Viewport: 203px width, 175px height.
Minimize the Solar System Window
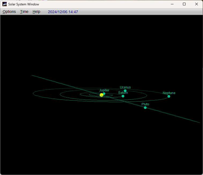172,4
